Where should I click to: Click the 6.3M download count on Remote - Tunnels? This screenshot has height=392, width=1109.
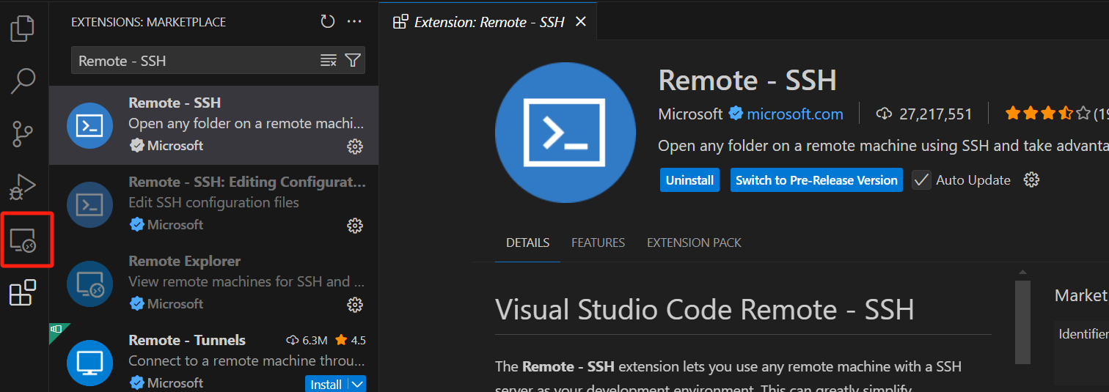(307, 340)
